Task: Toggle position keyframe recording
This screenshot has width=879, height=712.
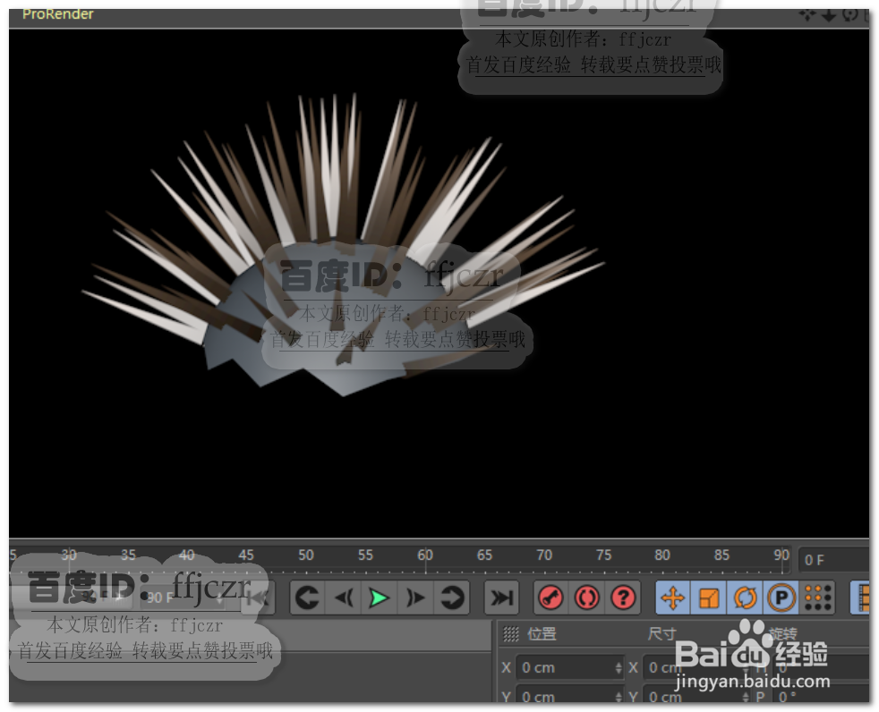Action: [672, 598]
